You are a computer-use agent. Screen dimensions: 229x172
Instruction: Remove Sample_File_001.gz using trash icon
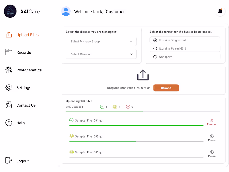point(212,120)
